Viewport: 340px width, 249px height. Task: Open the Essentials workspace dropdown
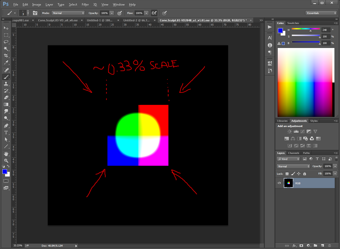click(x=321, y=13)
